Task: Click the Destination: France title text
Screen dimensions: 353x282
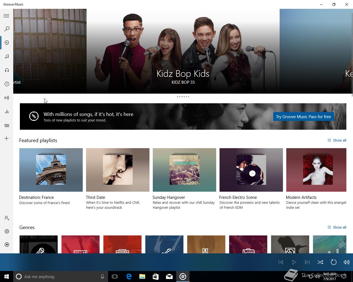Action: 36,197
